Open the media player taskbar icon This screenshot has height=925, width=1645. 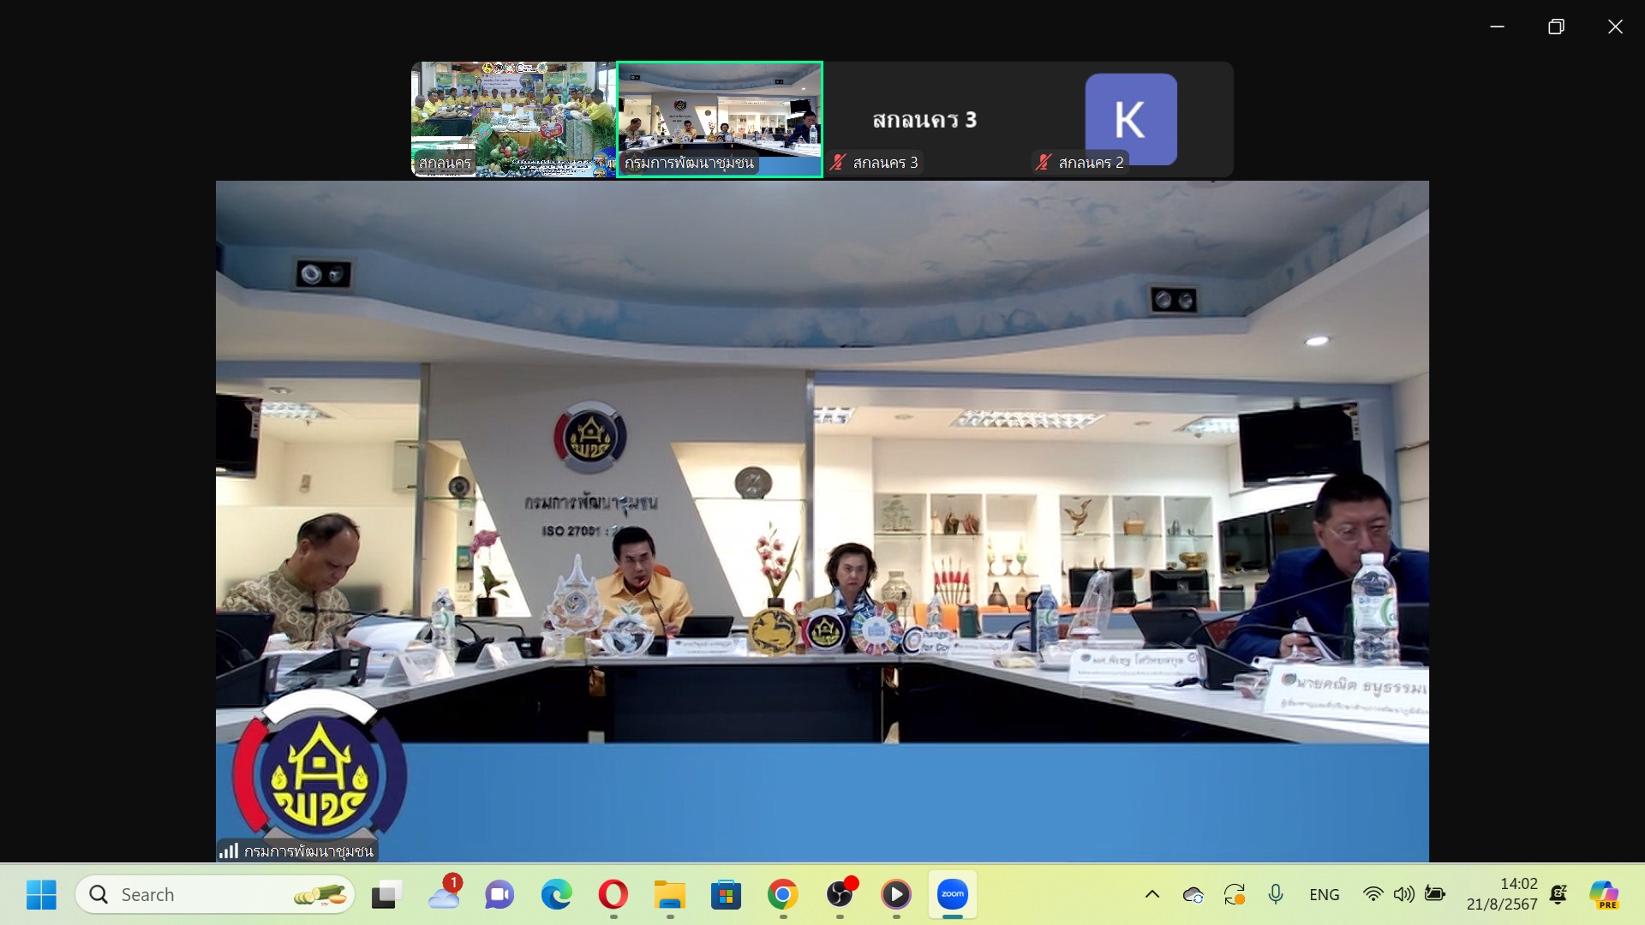pos(896,895)
